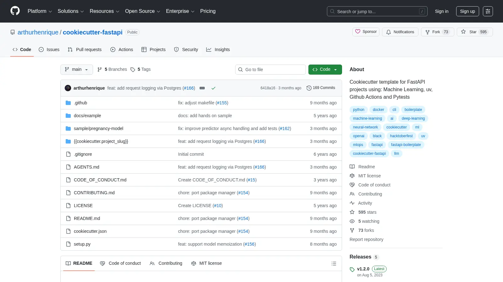Click the file icon next to setup.py
This screenshot has width=503, height=282.
point(68,244)
